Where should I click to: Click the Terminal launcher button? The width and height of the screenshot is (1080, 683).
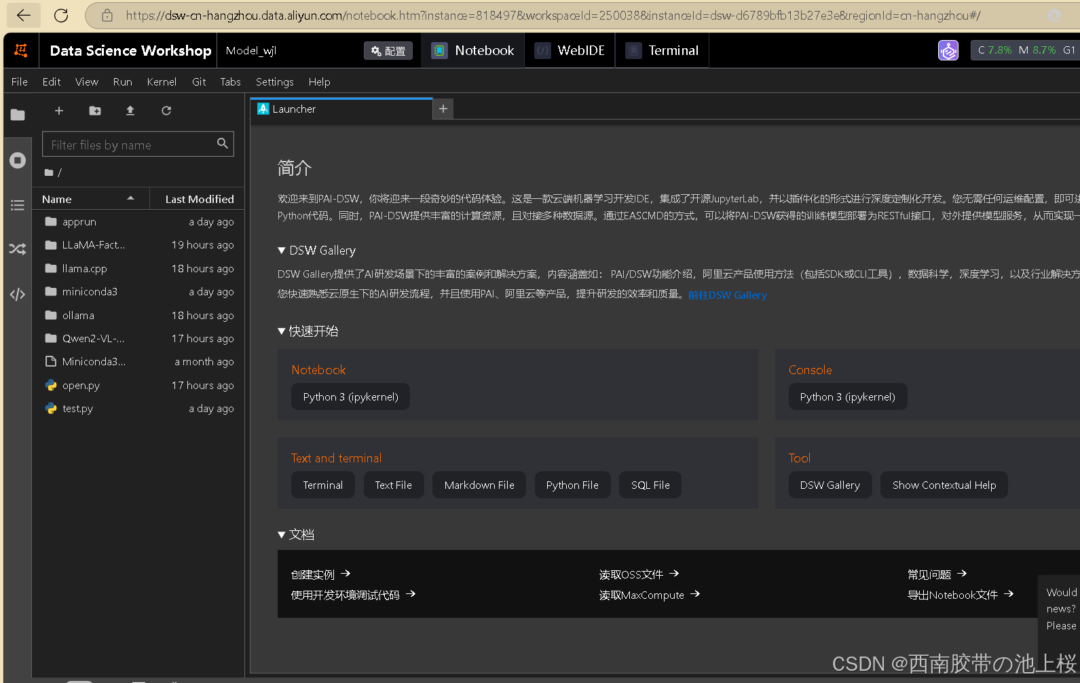[323, 485]
